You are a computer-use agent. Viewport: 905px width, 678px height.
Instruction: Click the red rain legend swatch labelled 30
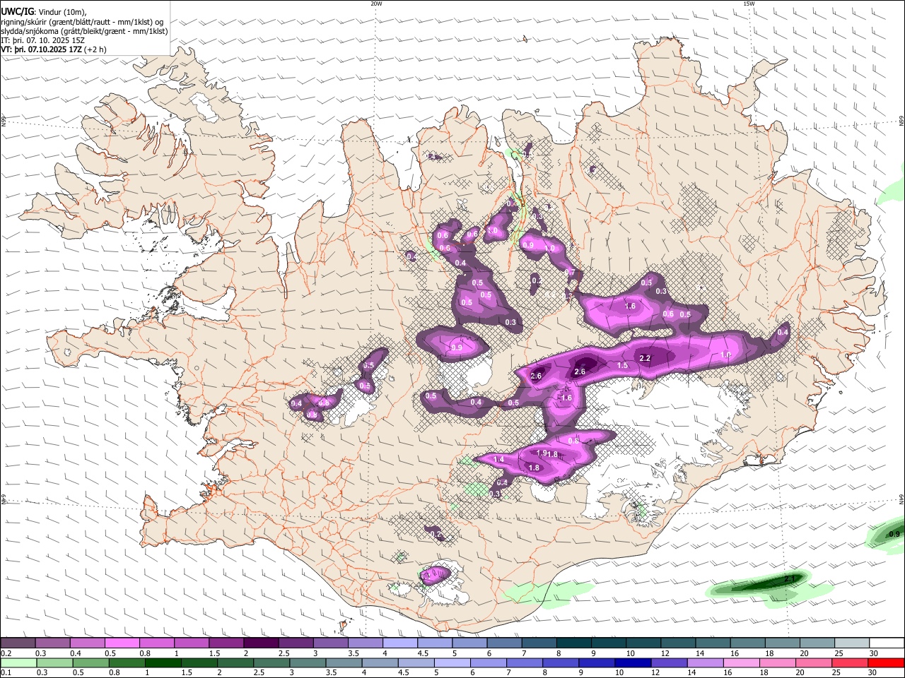(887, 662)
